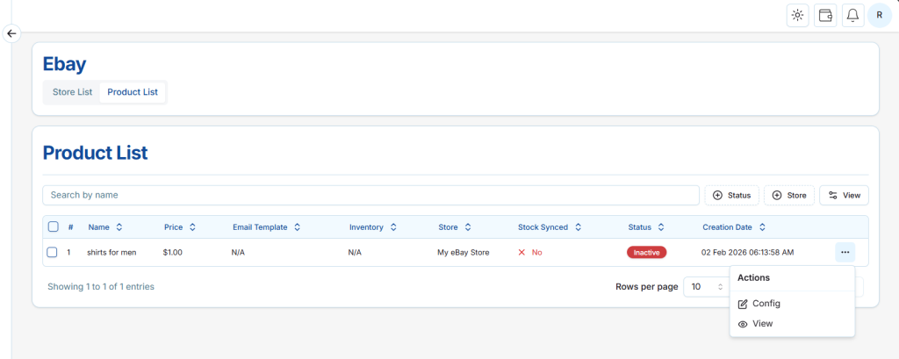Click the user avatar R

pyautogui.click(x=879, y=15)
